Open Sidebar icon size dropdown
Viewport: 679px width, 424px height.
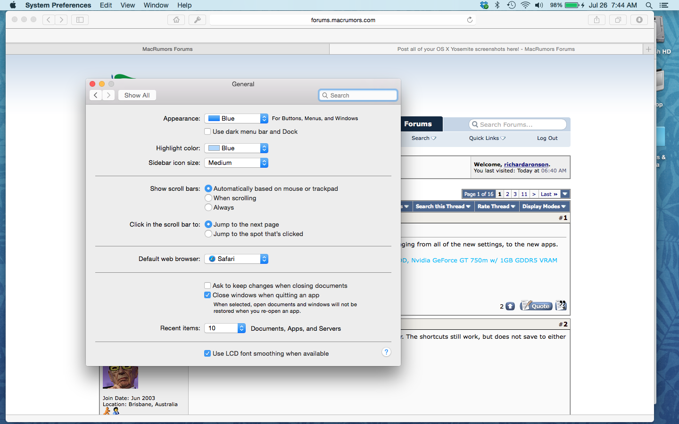pyautogui.click(x=236, y=163)
